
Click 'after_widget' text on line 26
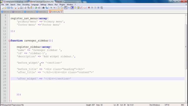(27, 79)
